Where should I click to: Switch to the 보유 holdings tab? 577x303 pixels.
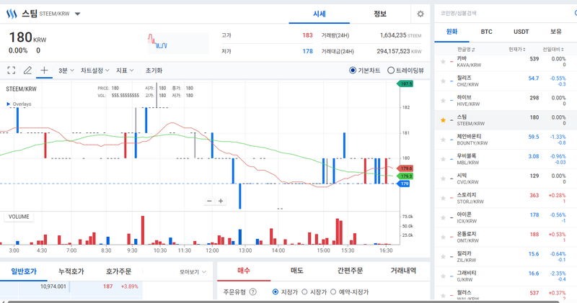[555, 32]
